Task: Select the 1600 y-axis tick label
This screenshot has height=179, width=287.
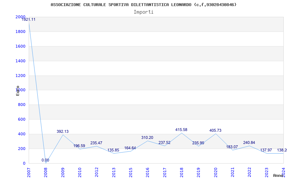Action: click(20, 46)
